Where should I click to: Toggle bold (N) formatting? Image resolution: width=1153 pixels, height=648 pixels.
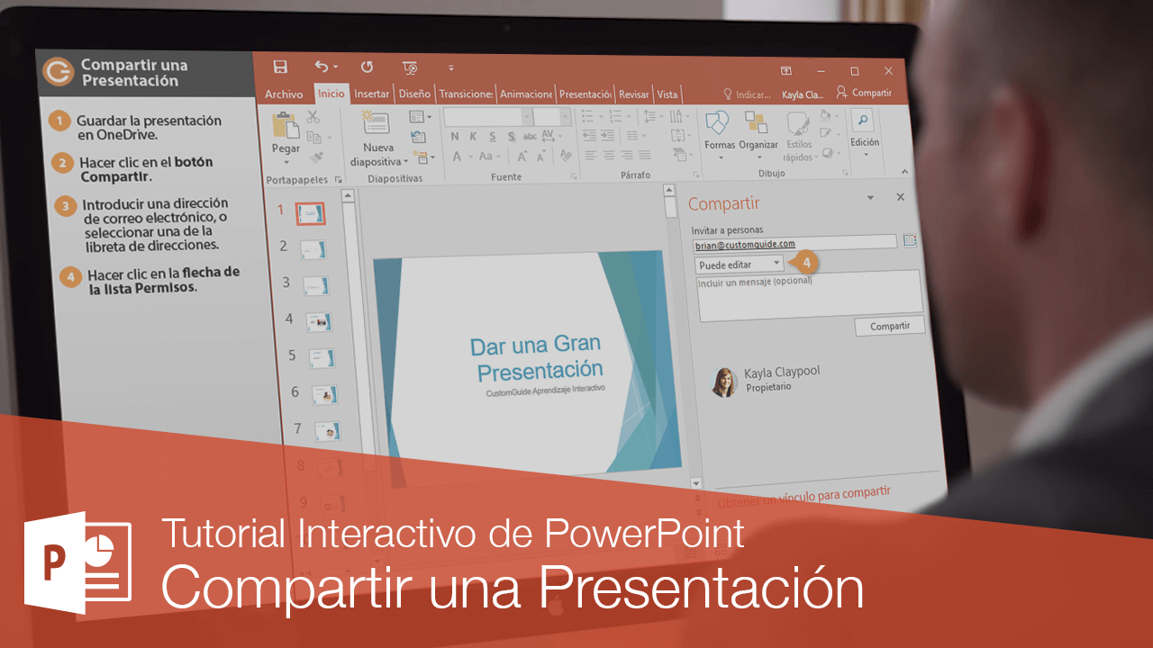tap(455, 137)
